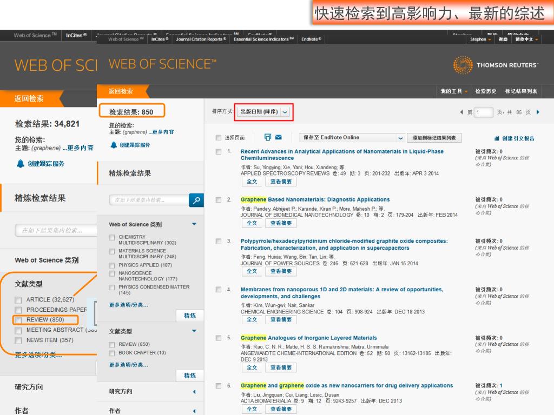Check result 2 Graphene Based Nanomaterials checkbox
This screenshot has width=554, height=415.
[x=219, y=200]
